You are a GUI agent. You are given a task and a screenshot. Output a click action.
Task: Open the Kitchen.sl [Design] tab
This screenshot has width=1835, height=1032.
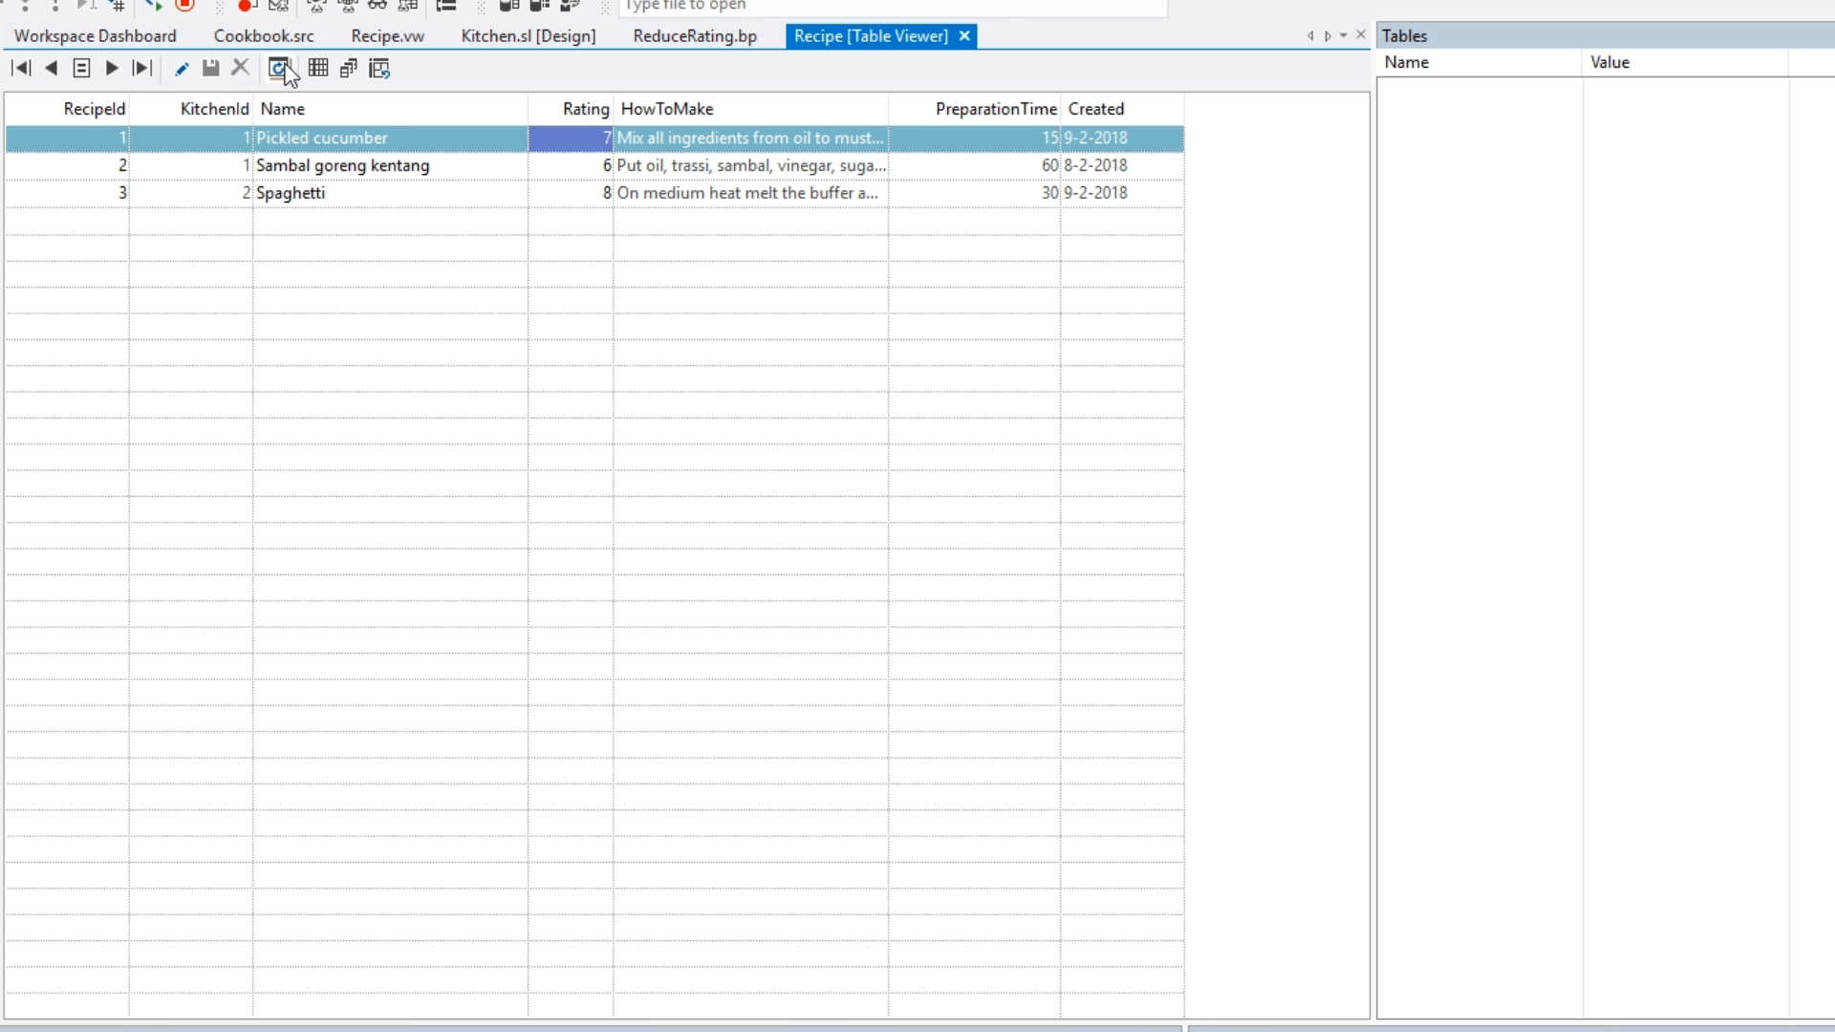tap(529, 36)
